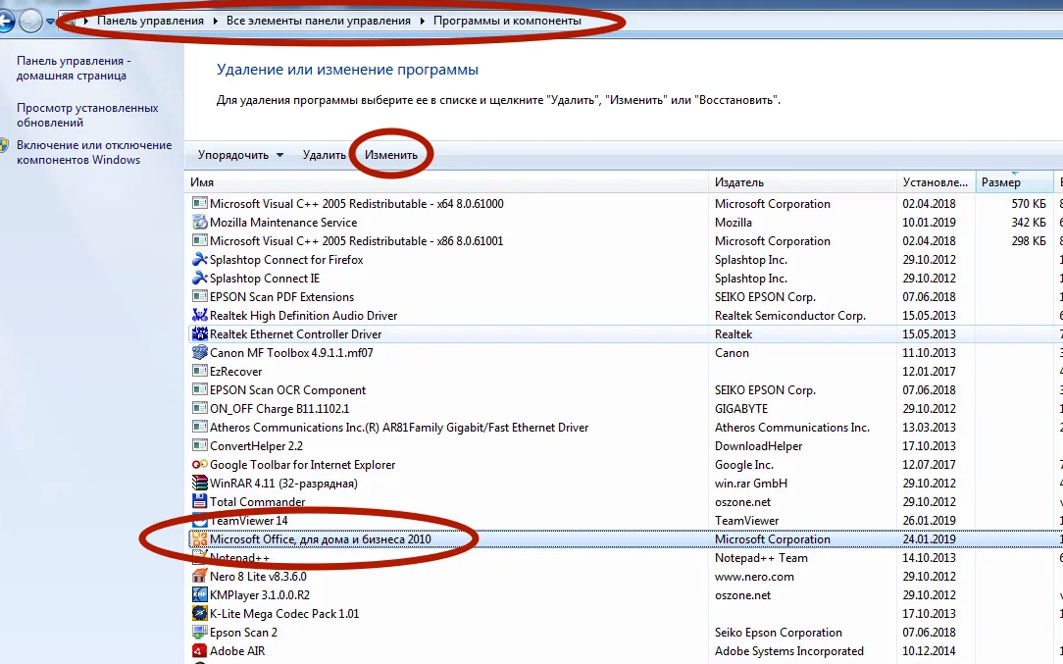Sort by the Размер column header
This screenshot has width=1063, height=664.
pyautogui.click(x=1014, y=181)
